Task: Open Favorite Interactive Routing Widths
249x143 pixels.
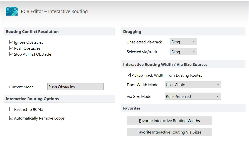Action: (x=169, y=121)
